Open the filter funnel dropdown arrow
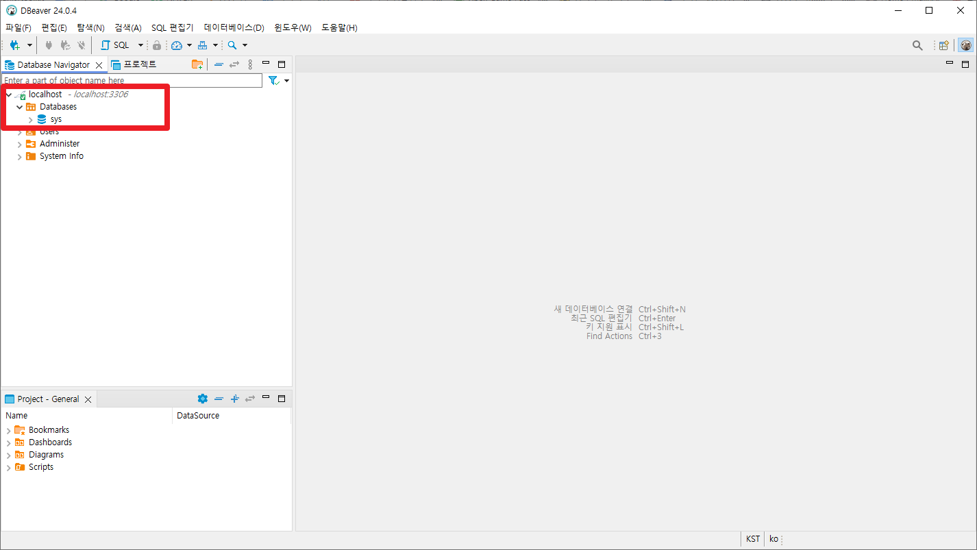977x550 pixels. point(286,81)
